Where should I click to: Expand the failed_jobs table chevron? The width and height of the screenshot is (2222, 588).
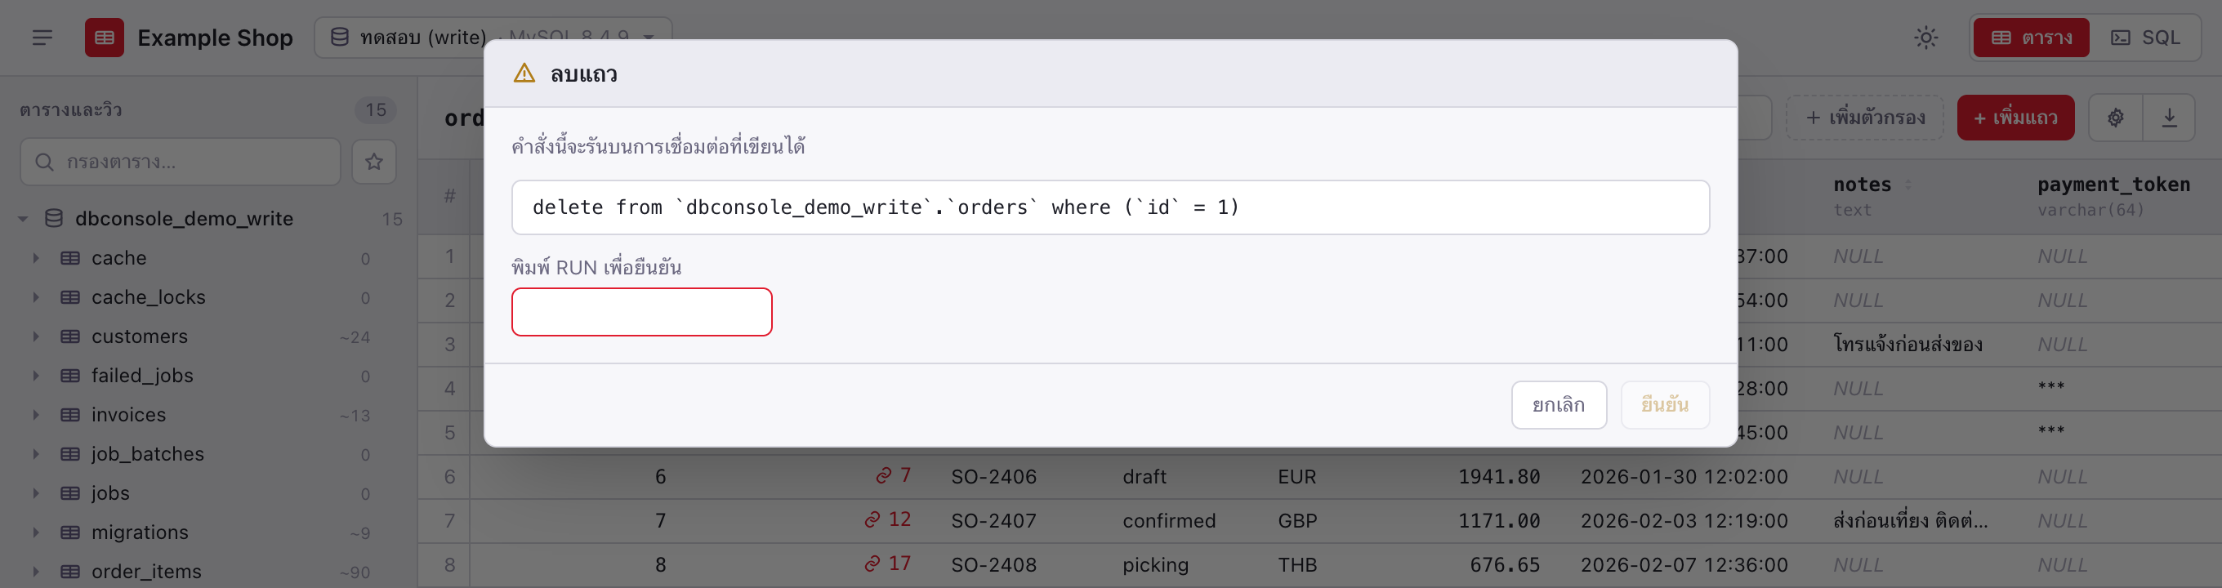[x=36, y=376]
